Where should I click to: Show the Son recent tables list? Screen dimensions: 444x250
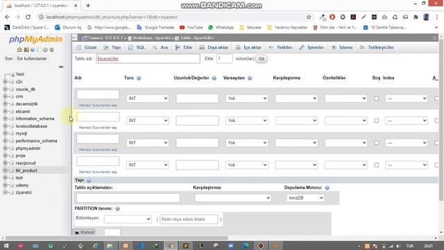click(x=8, y=58)
